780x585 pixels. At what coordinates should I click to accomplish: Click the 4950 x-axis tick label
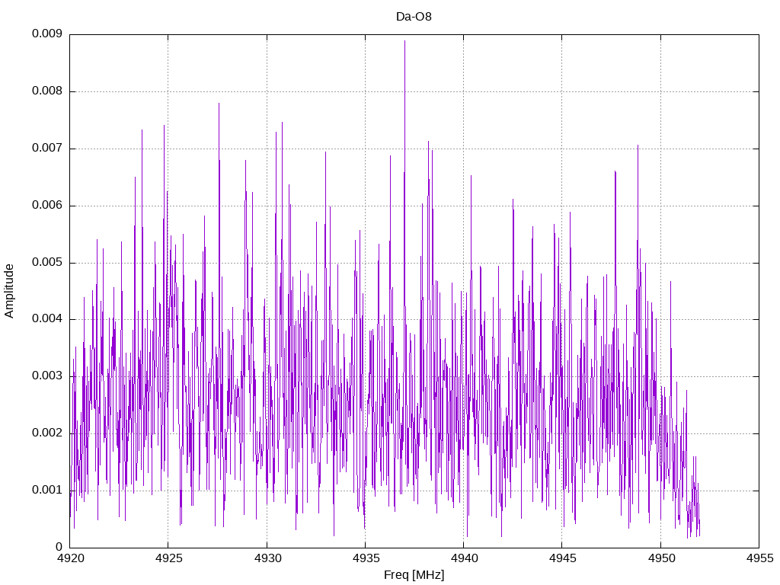[661, 558]
